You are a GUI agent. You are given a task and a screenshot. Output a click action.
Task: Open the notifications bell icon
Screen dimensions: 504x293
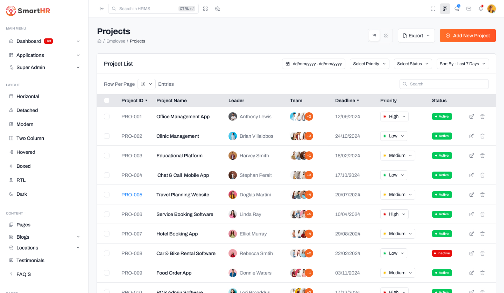click(x=481, y=9)
